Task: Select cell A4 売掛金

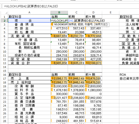Action: click(29, 28)
